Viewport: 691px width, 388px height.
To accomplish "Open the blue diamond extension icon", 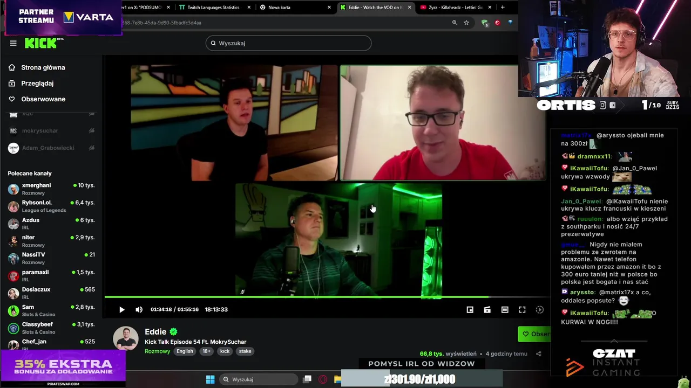I will [510, 23].
